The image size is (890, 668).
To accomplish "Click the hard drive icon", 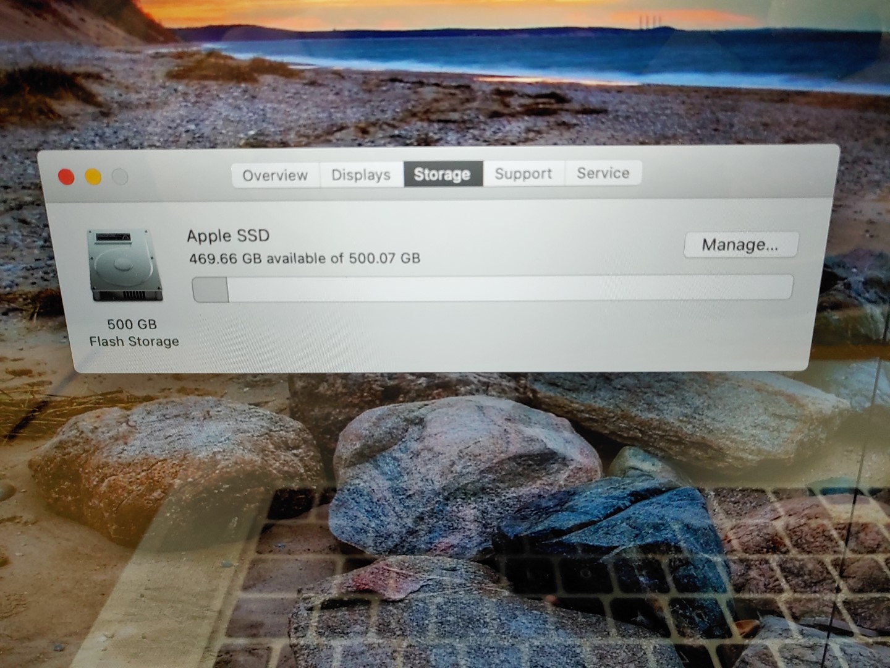I will point(126,265).
